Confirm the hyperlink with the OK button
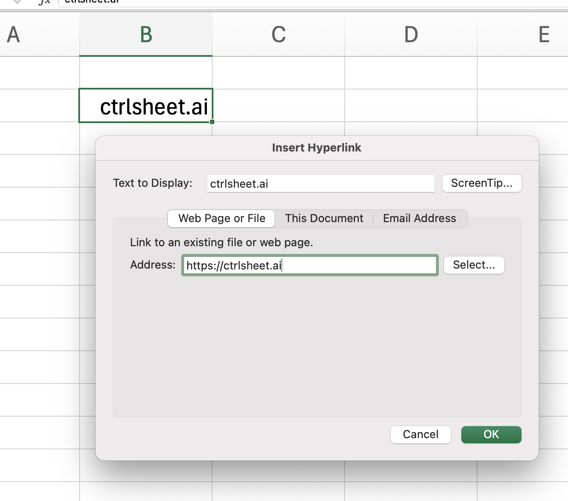 (491, 434)
